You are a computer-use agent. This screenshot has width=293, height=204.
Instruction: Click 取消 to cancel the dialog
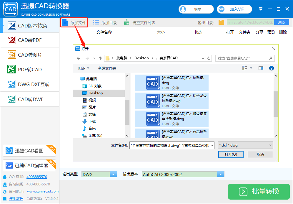click(x=260, y=154)
